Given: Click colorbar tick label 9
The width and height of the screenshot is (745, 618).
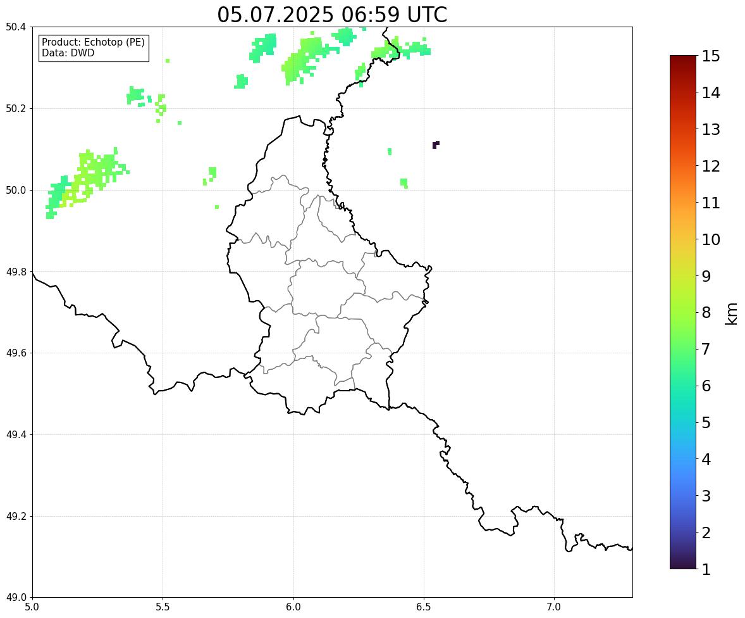Looking at the screenshot, I should (706, 276).
